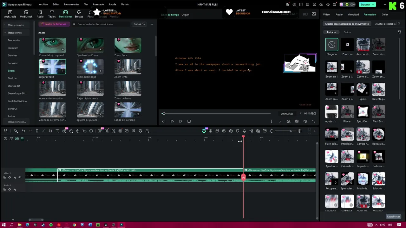This screenshot has width=406, height=228.
Task: Undo using the timeline undo arrow
Action: tap(23, 131)
